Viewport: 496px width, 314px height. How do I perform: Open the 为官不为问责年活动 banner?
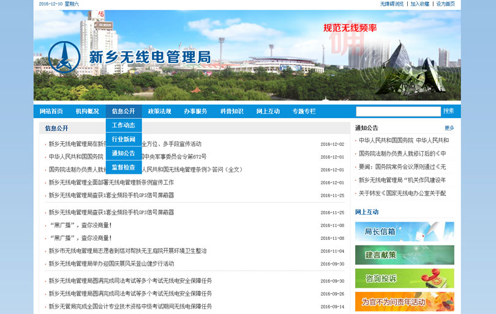click(x=404, y=301)
